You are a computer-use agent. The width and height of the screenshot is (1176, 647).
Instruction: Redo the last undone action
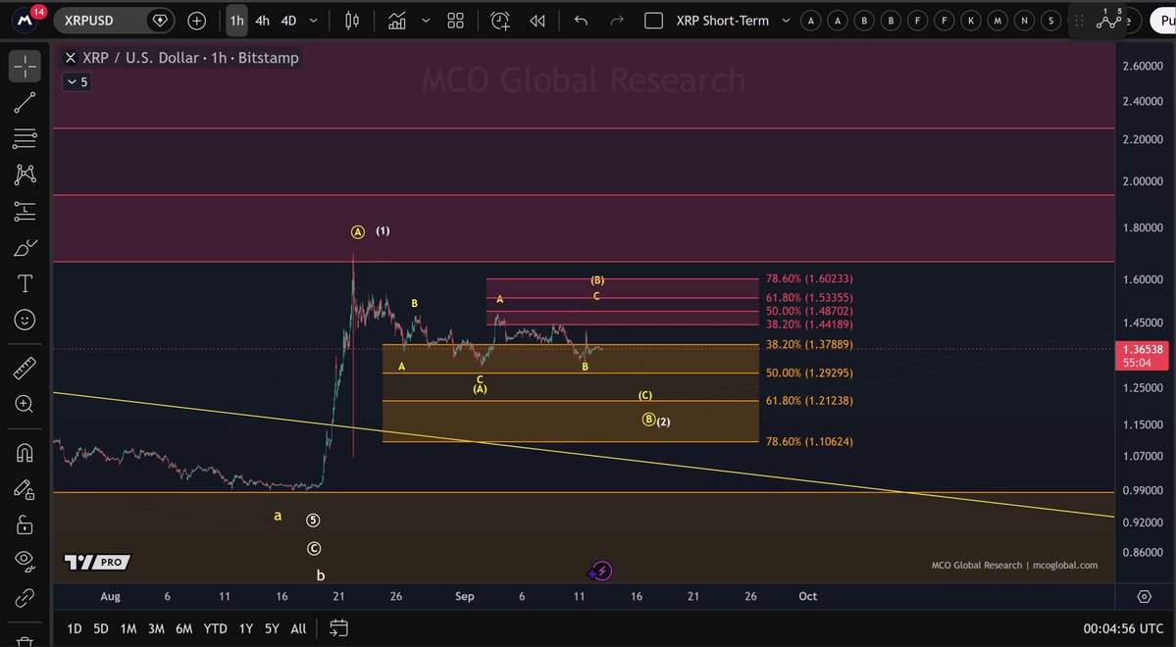coord(617,21)
